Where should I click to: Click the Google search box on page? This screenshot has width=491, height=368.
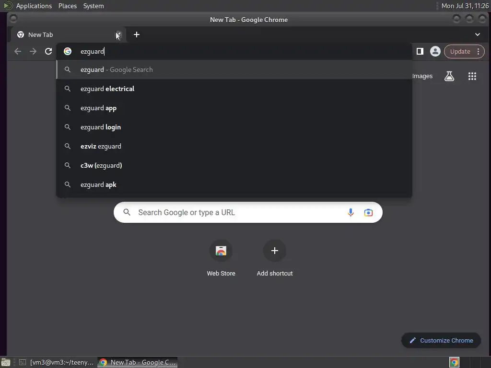click(248, 212)
